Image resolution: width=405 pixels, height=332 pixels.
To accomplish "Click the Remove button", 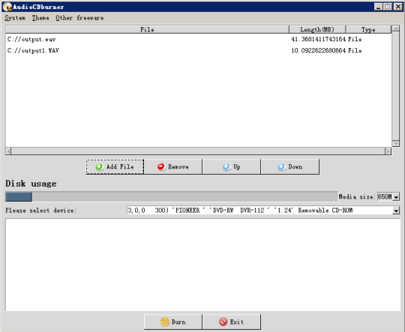I will point(173,167).
